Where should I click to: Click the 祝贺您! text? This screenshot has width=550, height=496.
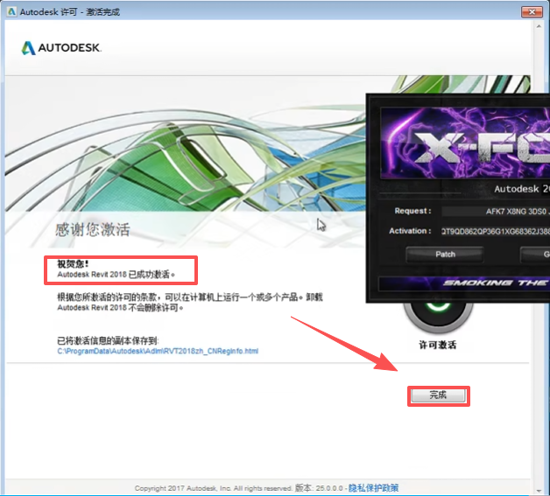(73, 263)
